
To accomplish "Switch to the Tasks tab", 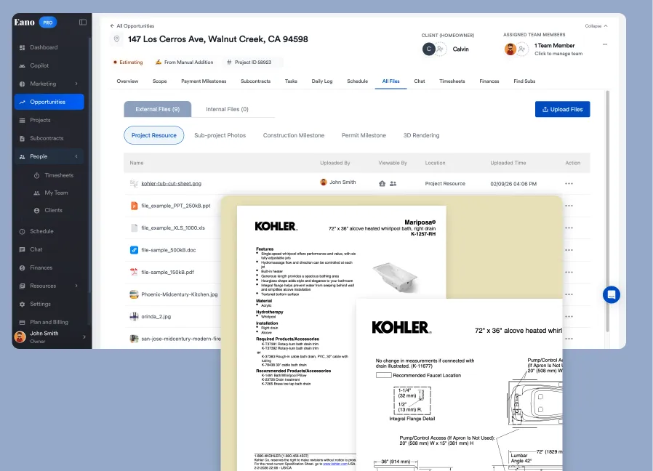I will (291, 81).
